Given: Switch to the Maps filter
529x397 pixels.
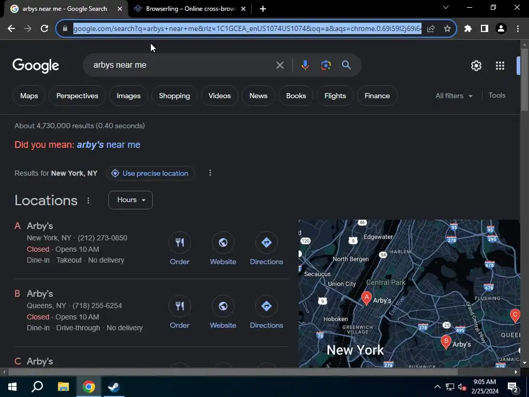Looking at the screenshot, I should click(x=29, y=96).
